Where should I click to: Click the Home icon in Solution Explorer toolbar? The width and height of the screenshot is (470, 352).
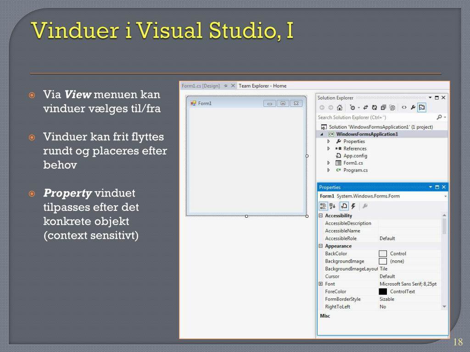(x=339, y=107)
